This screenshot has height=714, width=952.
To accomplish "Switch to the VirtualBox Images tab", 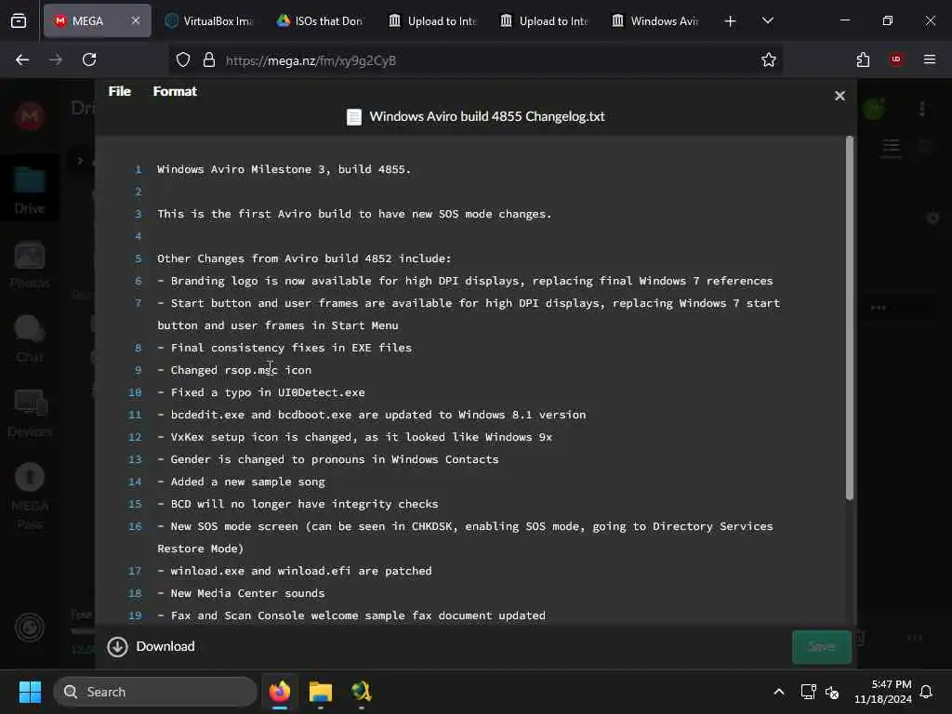I will [x=210, y=20].
